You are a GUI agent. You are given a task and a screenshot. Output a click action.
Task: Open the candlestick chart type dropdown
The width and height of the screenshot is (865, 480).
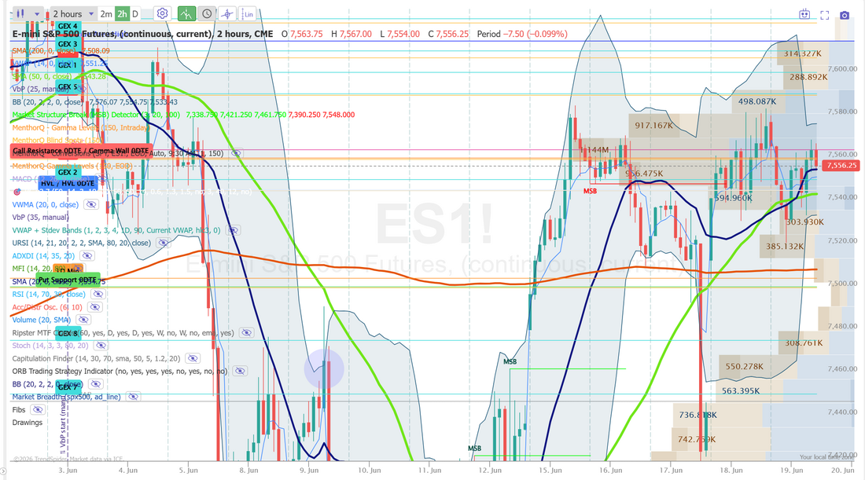[x=27, y=14]
